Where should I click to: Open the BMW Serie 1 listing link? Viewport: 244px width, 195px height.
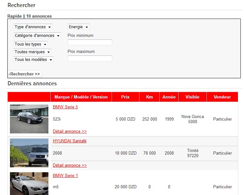(x=65, y=176)
